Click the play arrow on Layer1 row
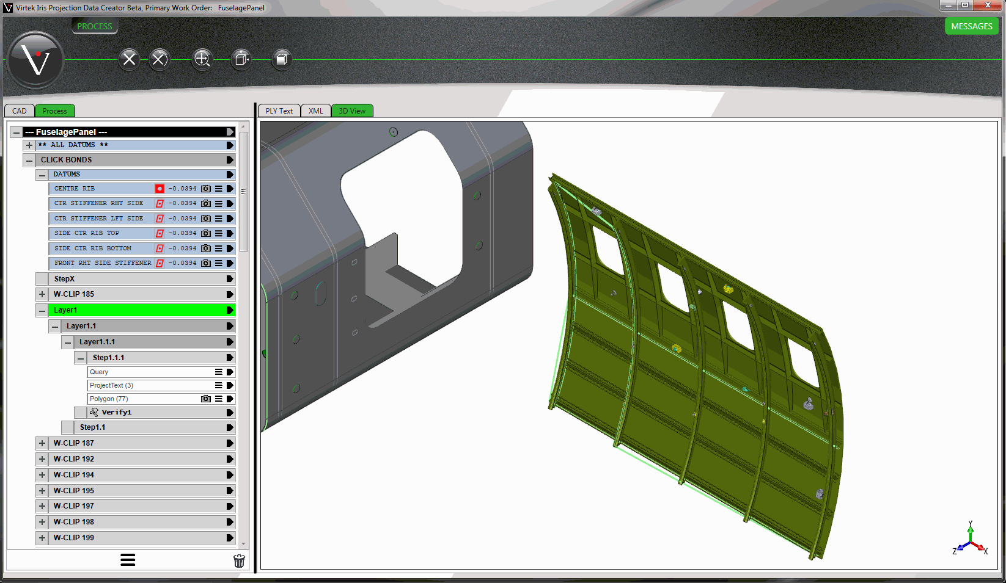Screen dimensions: 1006x583 tap(230, 310)
